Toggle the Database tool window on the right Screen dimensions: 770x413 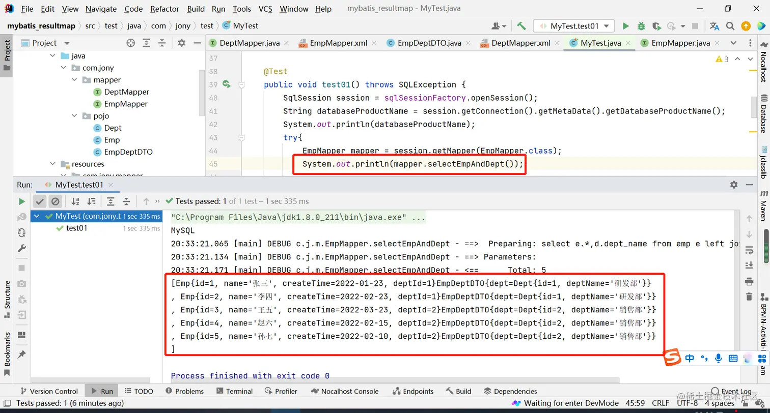pyautogui.click(x=763, y=113)
